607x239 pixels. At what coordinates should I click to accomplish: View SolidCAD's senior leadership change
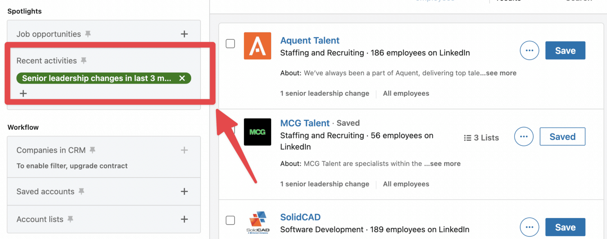(x=325, y=238)
